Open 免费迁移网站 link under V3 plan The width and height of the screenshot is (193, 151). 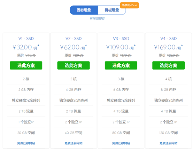121,143
